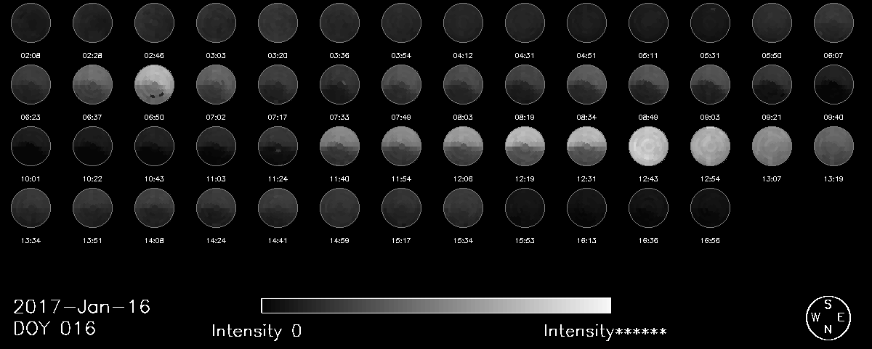Viewport: 872px width, 349px height.
Task: Select the disk image above 09:40
Action: click(x=833, y=84)
